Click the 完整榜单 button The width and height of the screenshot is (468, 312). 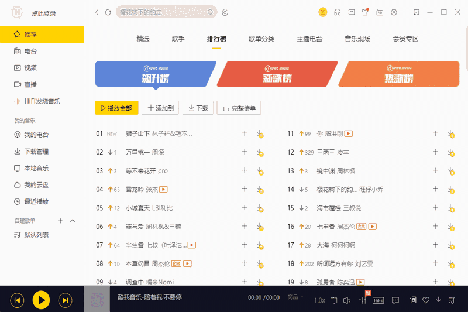[x=239, y=108]
